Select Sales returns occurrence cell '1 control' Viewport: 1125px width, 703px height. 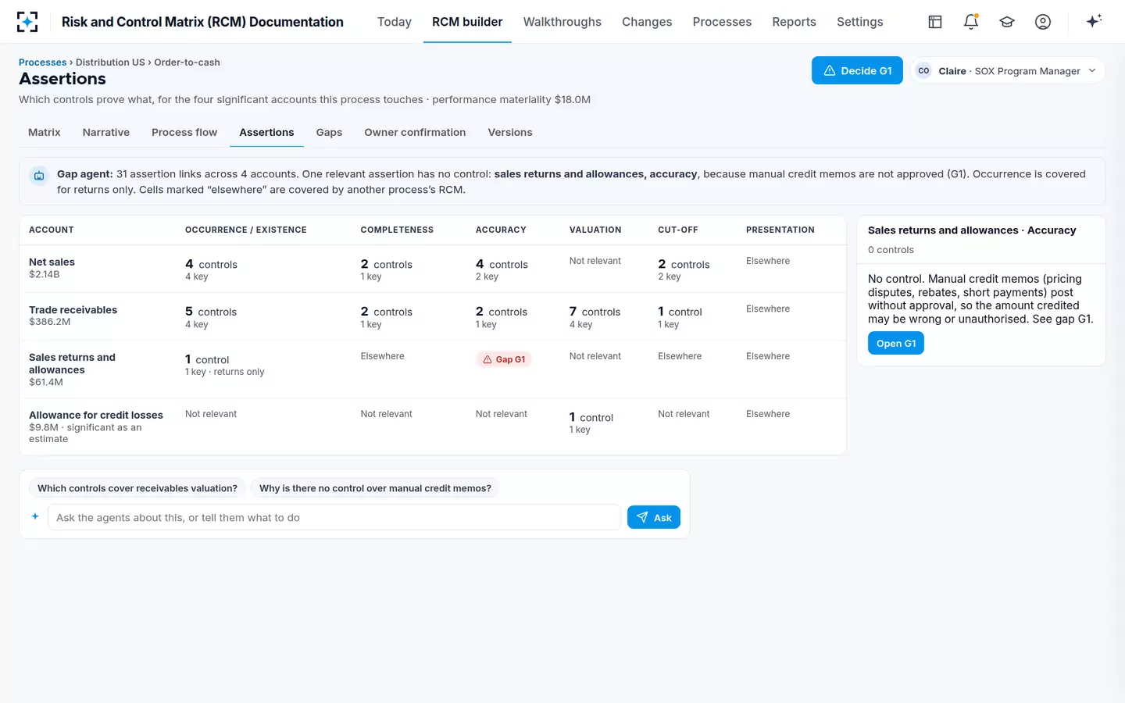(225, 365)
